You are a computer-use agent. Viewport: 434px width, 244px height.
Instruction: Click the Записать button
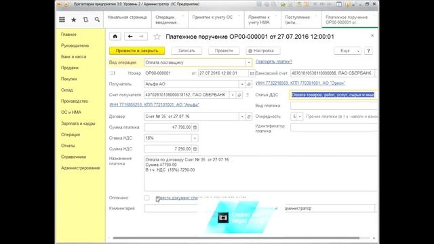tap(186, 51)
